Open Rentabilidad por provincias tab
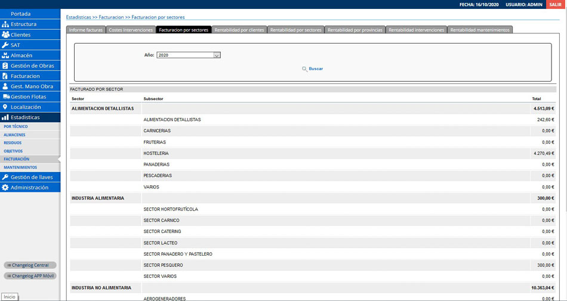 point(355,30)
